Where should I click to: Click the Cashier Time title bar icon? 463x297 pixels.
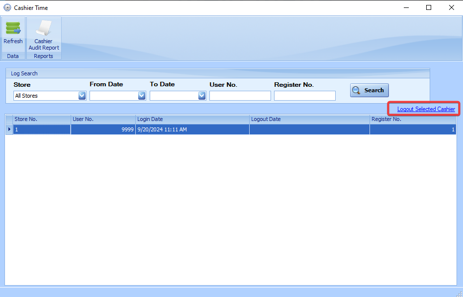[7, 8]
